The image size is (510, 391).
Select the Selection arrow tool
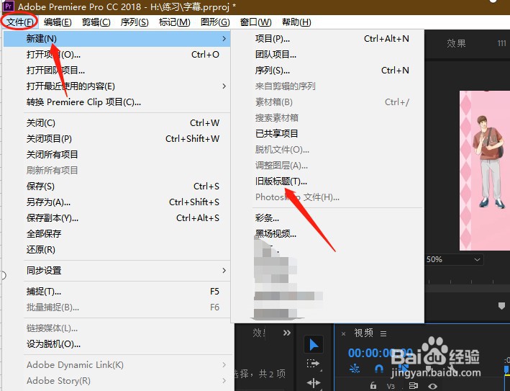coord(314,344)
